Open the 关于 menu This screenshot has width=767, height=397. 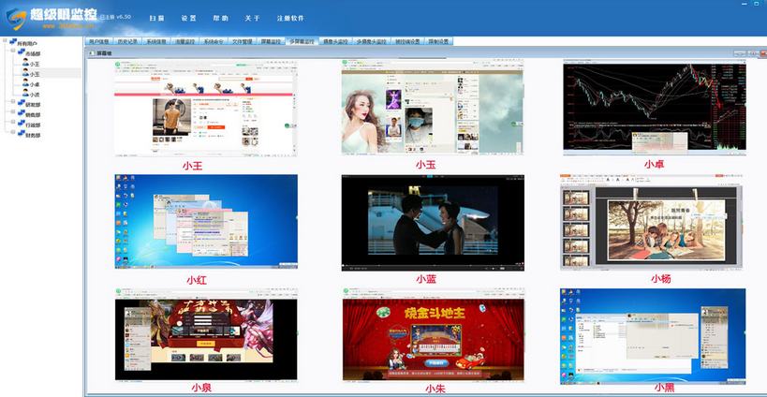(x=253, y=18)
